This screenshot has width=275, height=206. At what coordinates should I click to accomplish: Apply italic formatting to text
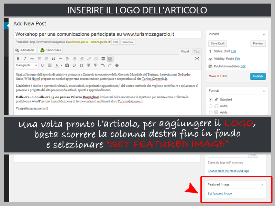[25, 59]
